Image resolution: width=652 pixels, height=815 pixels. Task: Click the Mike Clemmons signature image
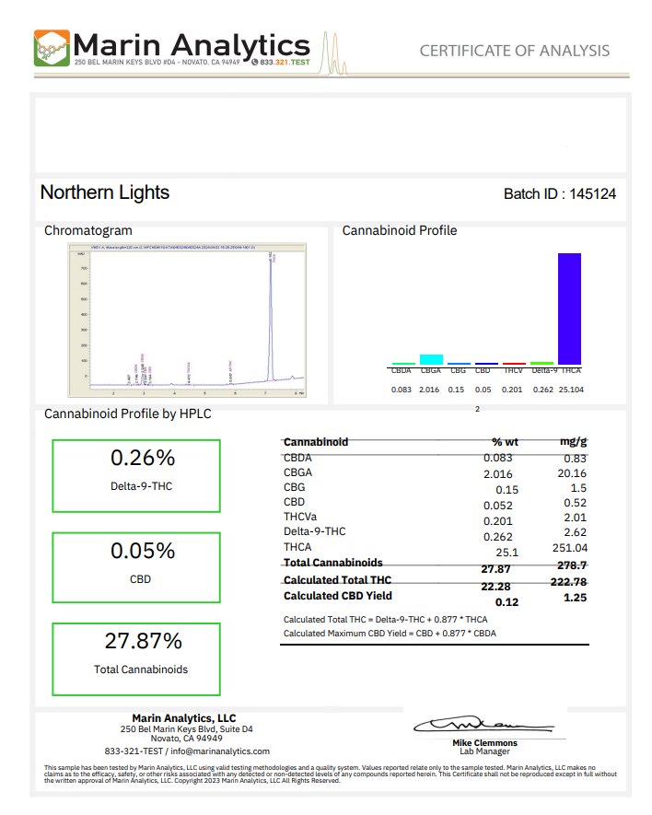[x=484, y=724]
